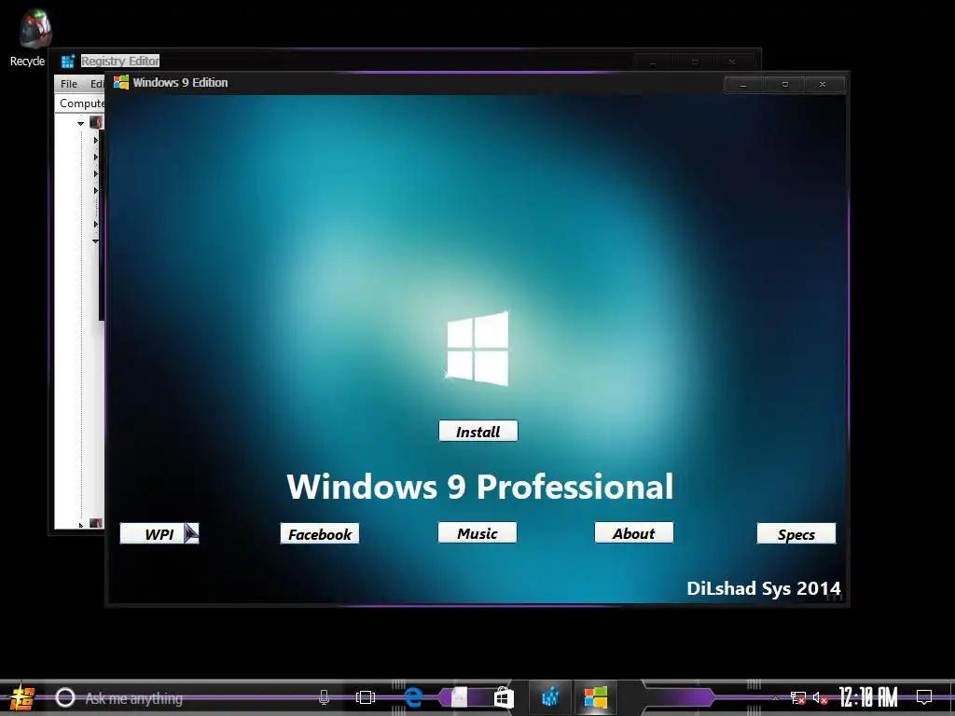Click the Registry Editor title bar icon
Image resolution: width=955 pixels, height=716 pixels.
67,61
